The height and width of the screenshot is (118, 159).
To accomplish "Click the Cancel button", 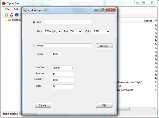I will (x=43, y=105).
